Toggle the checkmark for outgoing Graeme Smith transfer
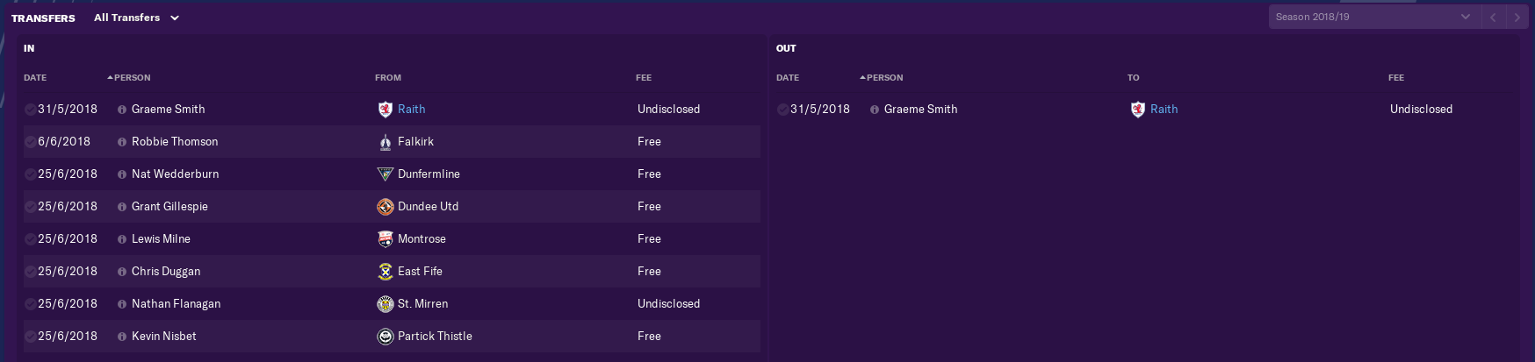Image resolution: width=1535 pixels, height=362 pixels. click(783, 110)
